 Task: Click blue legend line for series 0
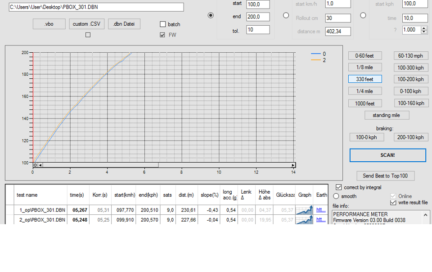click(315, 54)
